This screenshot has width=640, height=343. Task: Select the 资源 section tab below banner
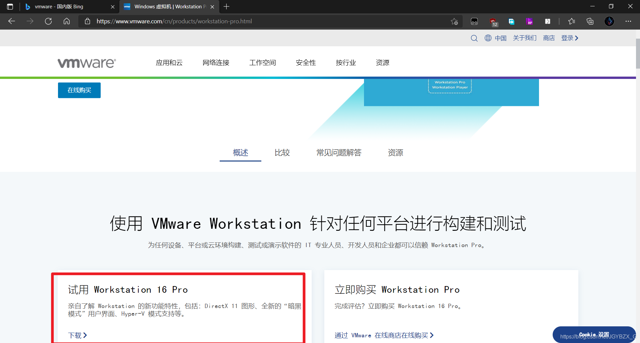click(396, 153)
